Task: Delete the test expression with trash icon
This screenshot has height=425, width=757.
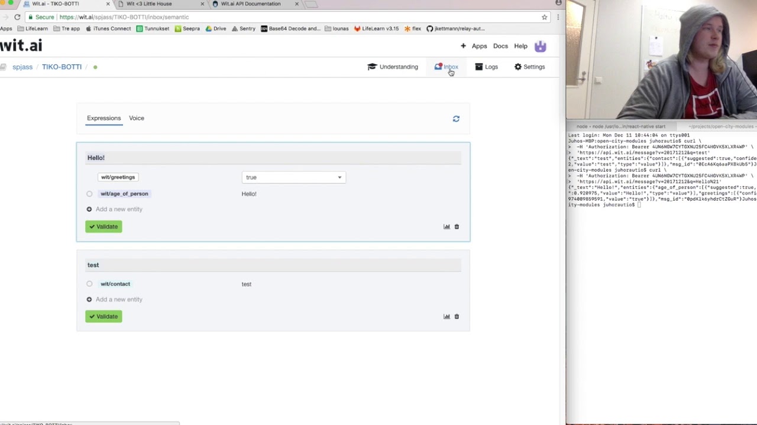Action: [x=457, y=316]
